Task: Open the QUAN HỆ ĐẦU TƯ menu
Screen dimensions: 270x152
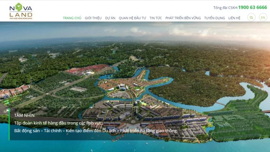Action: click(x=132, y=18)
